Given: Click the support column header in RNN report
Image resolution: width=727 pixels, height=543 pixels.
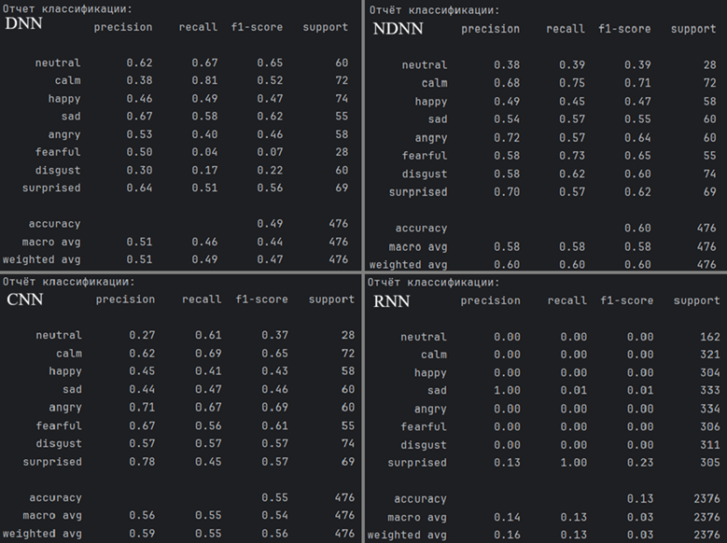Looking at the screenshot, I should [696, 300].
